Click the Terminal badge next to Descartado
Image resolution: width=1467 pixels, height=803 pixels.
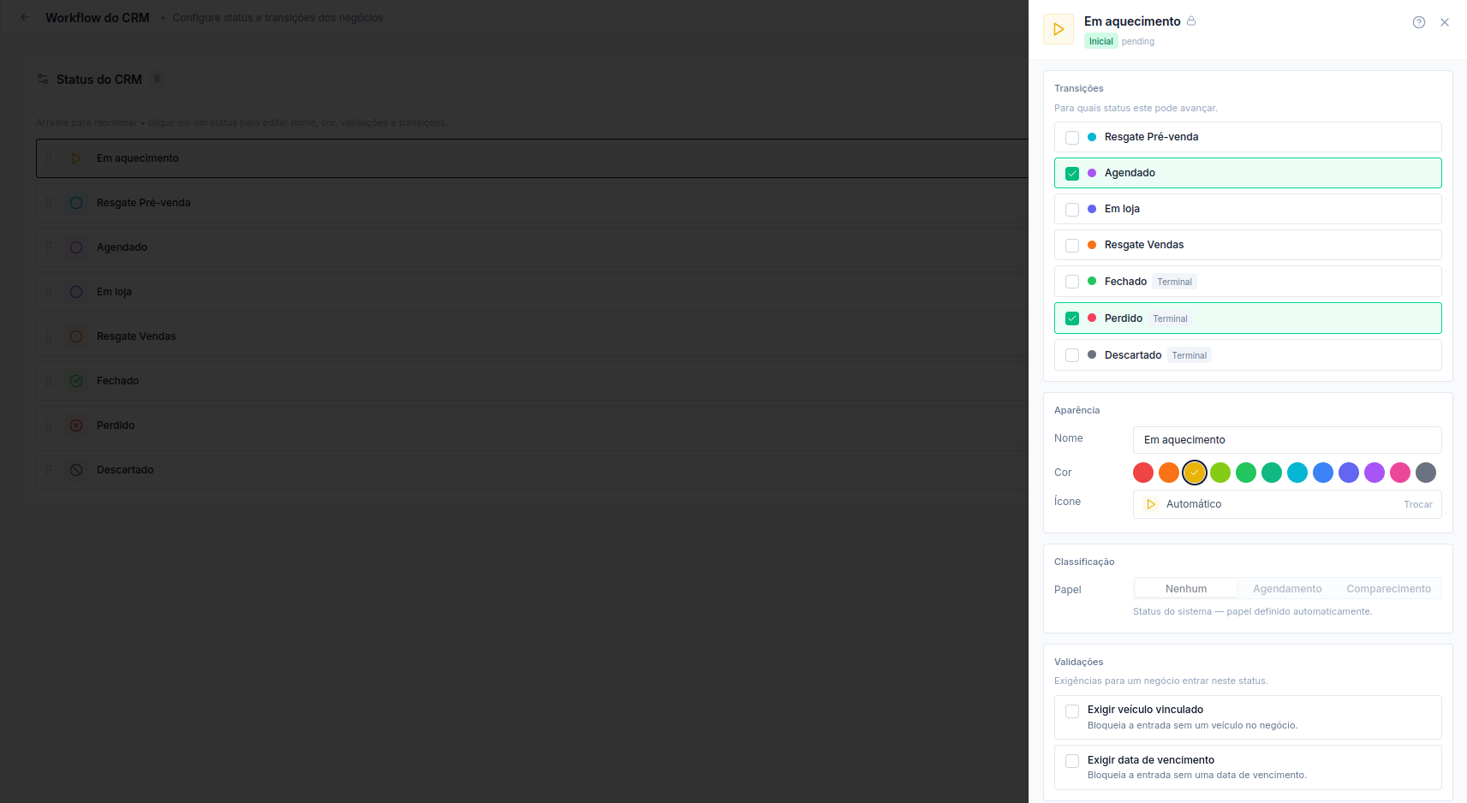1190,355
